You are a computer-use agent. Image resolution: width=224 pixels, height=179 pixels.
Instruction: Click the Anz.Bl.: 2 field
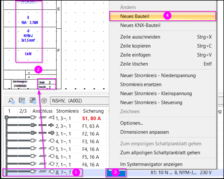(47, 87)
